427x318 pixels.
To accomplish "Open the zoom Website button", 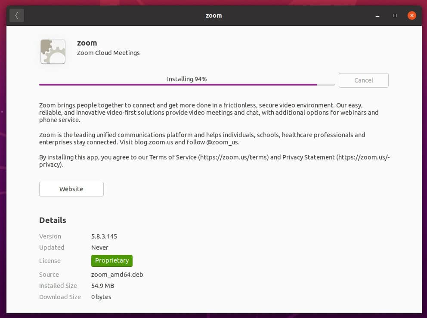I will pos(71,189).
